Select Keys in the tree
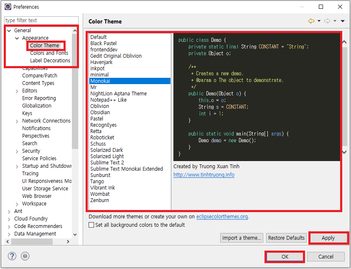The height and width of the screenshot is (269, 351). [27, 113]
